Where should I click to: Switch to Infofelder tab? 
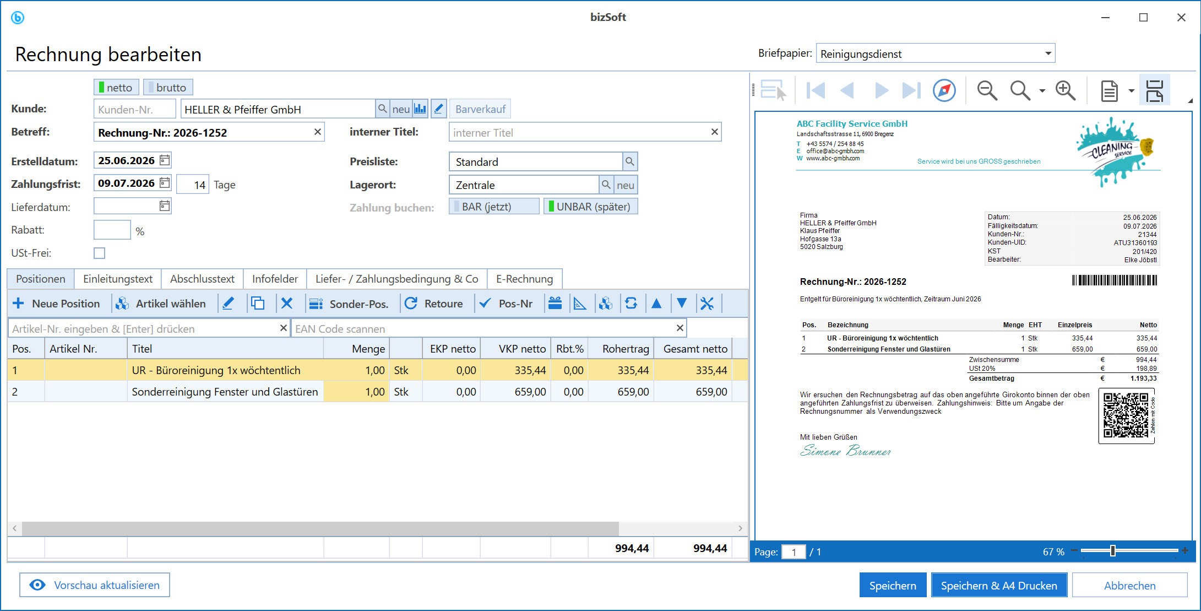pos(275,279)
